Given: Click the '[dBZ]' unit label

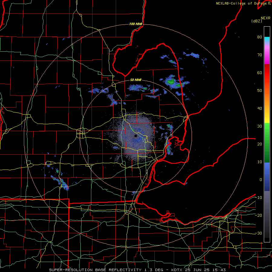Looking at the screenshot, I should 257,21.
